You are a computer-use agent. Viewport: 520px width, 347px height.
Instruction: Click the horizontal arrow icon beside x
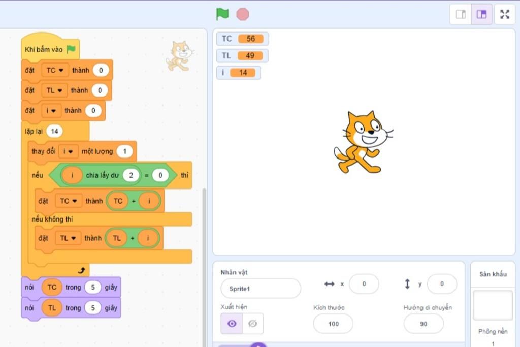pos(331,284)
